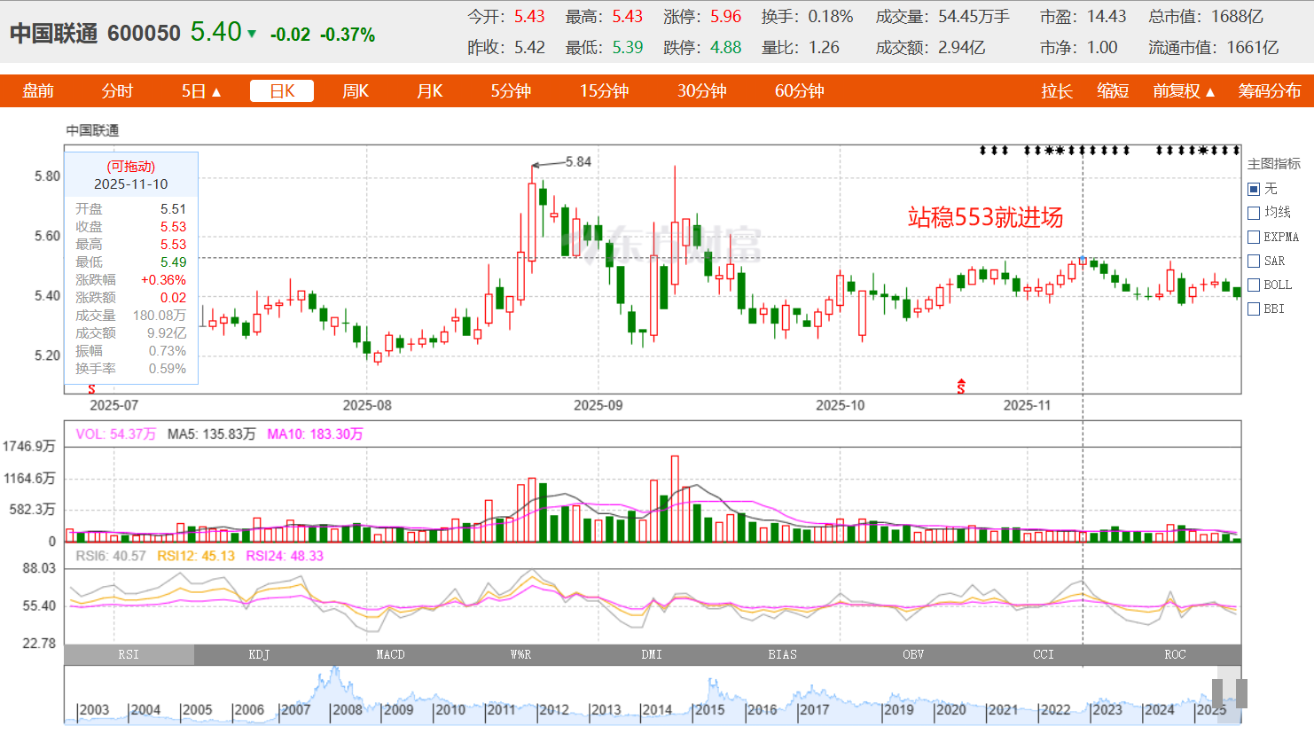Click the 今开 value 5.43
This screenshot has height=742, width=1314.
point(529,17)
